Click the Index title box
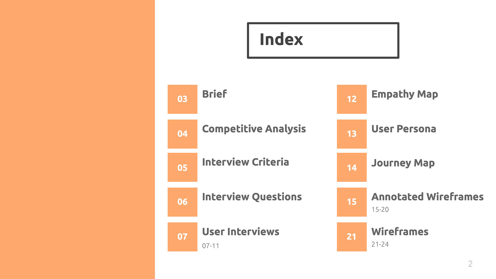Viewport: 496px width, 279px height. (323, 40)
